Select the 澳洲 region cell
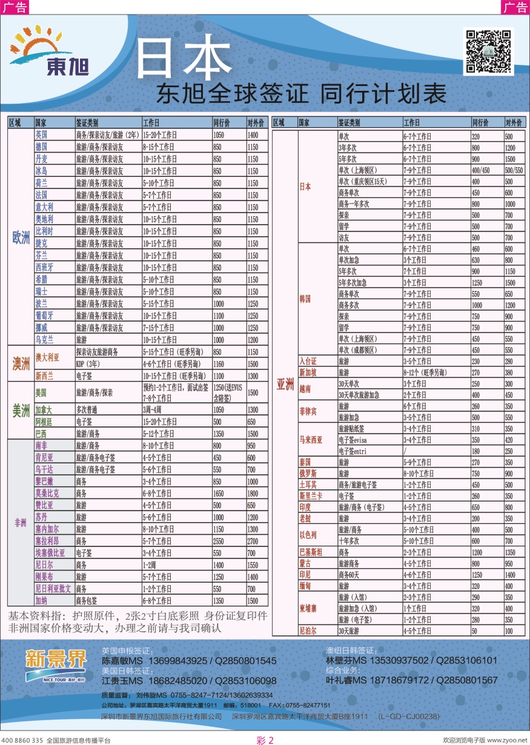 tap(21, 363)
